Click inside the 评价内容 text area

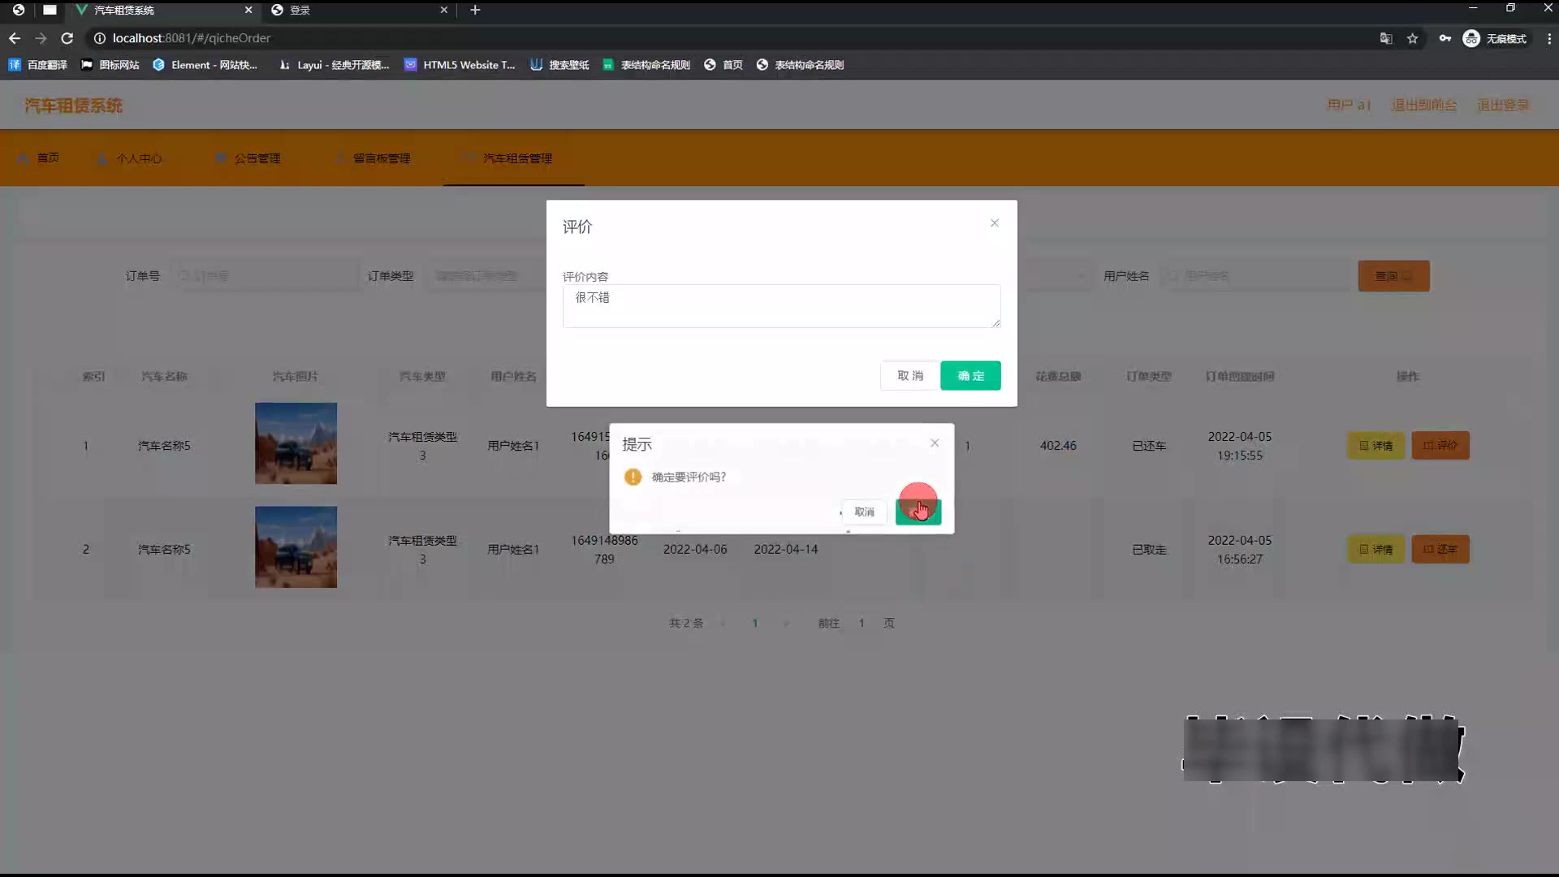pyautogui.click(x=780, y=306)
